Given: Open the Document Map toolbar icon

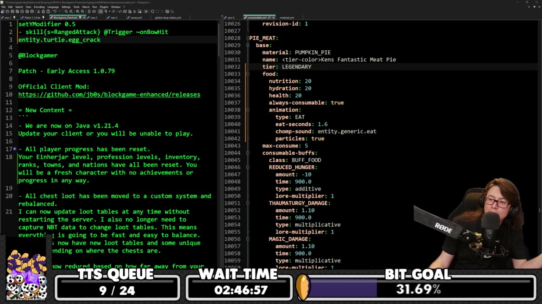Looking at the screenshot, I should [x=125, y=11].
